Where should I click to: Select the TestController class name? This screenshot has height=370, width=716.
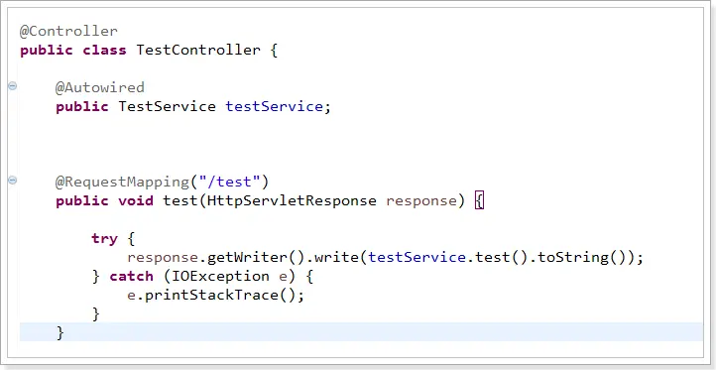(198, 50)
